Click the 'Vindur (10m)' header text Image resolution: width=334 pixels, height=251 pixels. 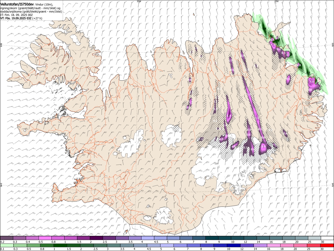(44, 5)
